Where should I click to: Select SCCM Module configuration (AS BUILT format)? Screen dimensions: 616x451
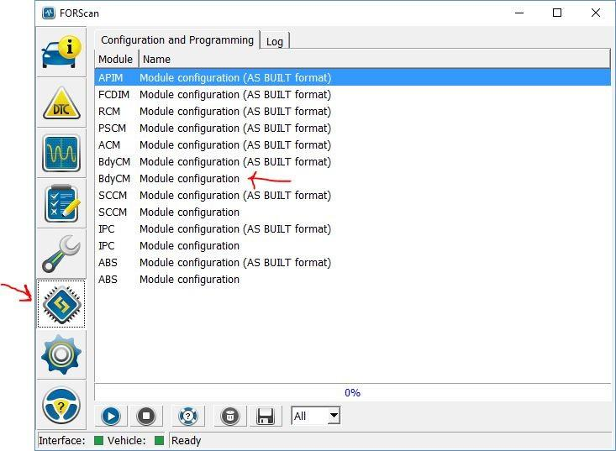[352, 195]
